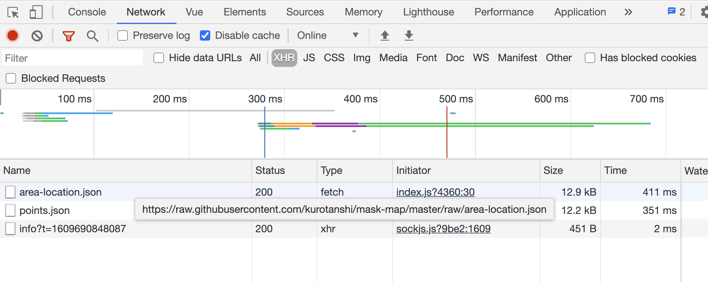Screen dimensions: 708x282
Task: Focus the Filter text field
Action: pos(72,58)
